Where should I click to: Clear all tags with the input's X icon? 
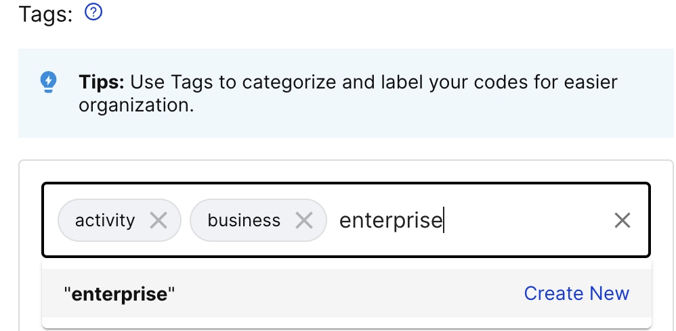click(622, 220)
